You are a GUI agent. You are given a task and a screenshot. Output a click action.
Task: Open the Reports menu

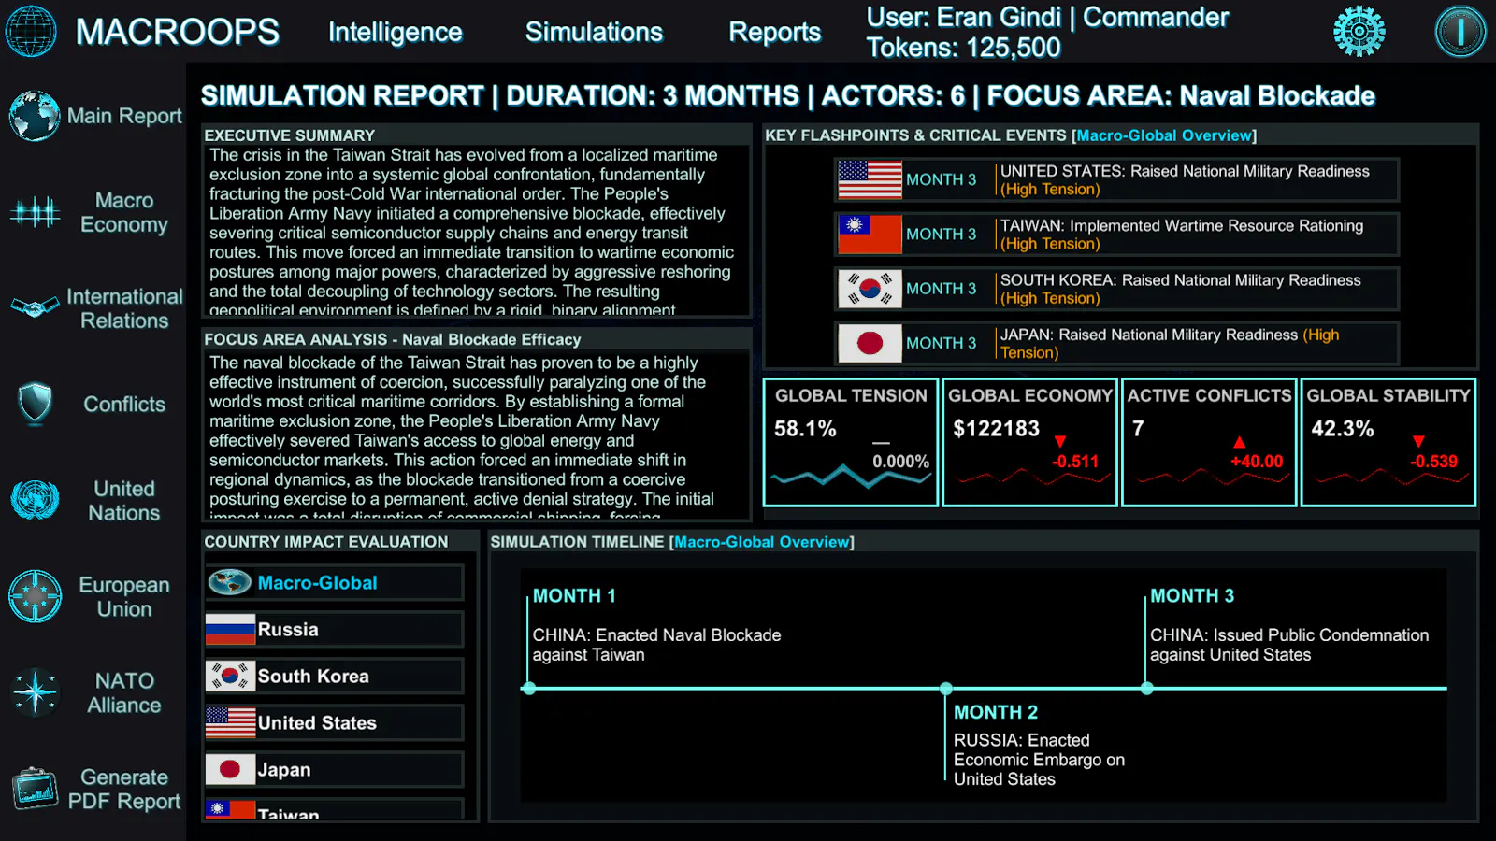coord(774,32)
